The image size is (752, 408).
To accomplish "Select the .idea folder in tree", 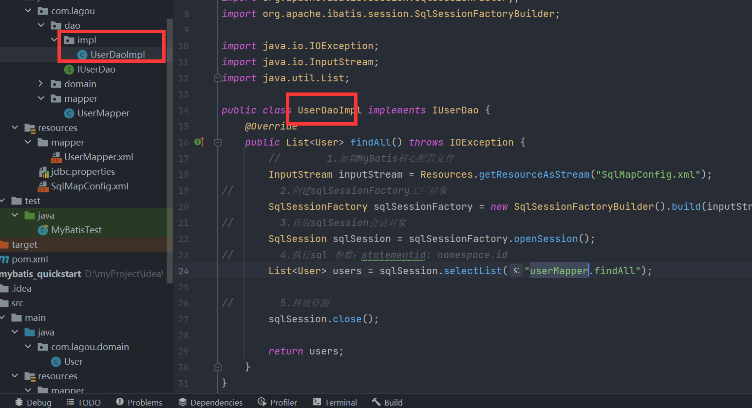I will click(x=21, y=289).
